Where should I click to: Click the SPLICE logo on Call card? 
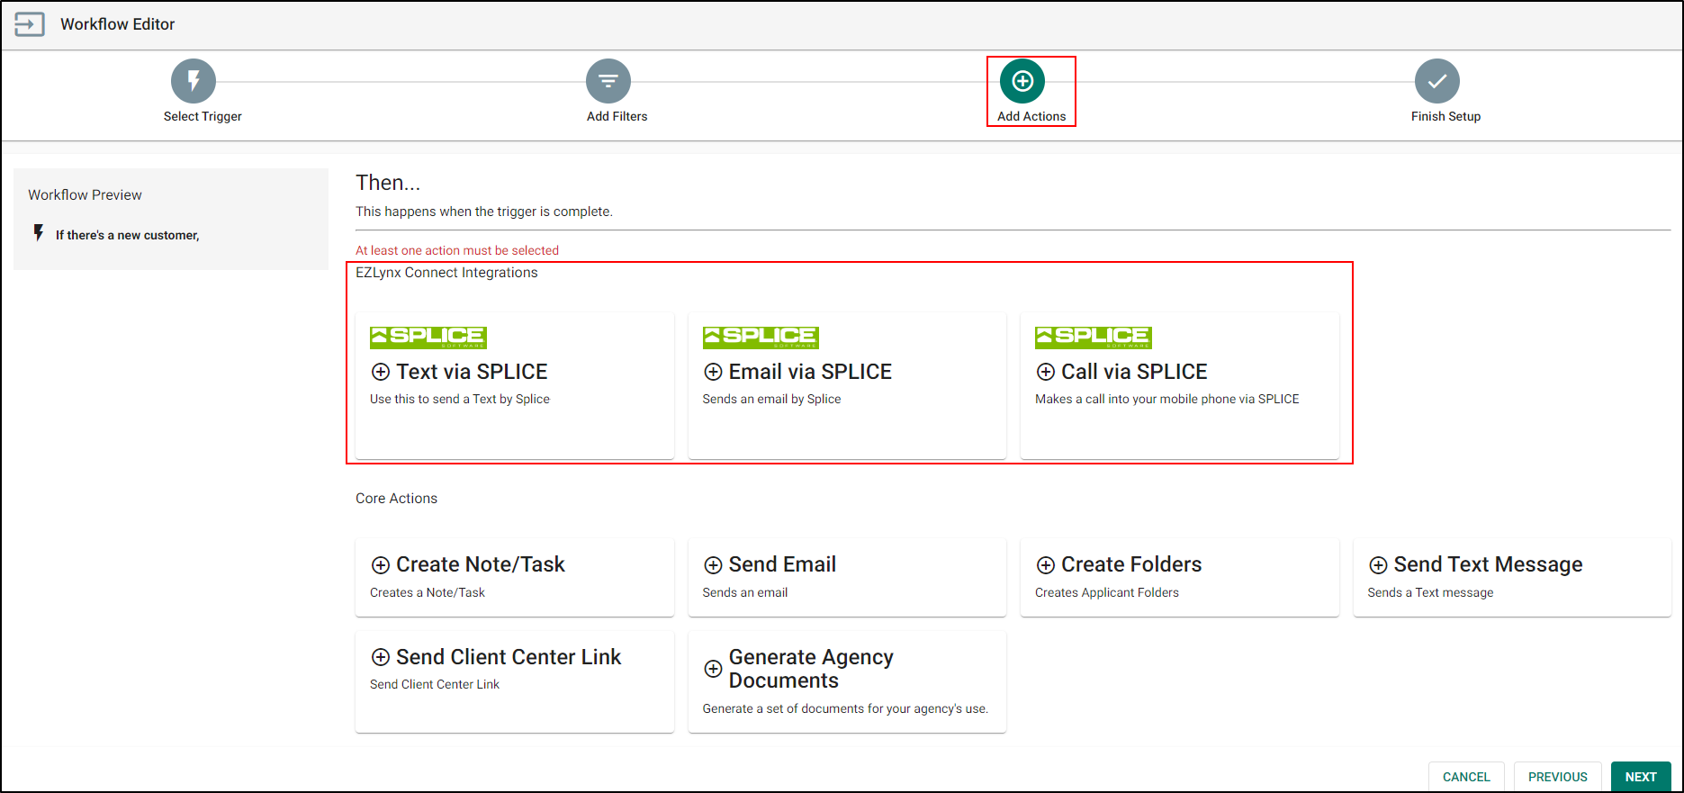point(1094,338)
